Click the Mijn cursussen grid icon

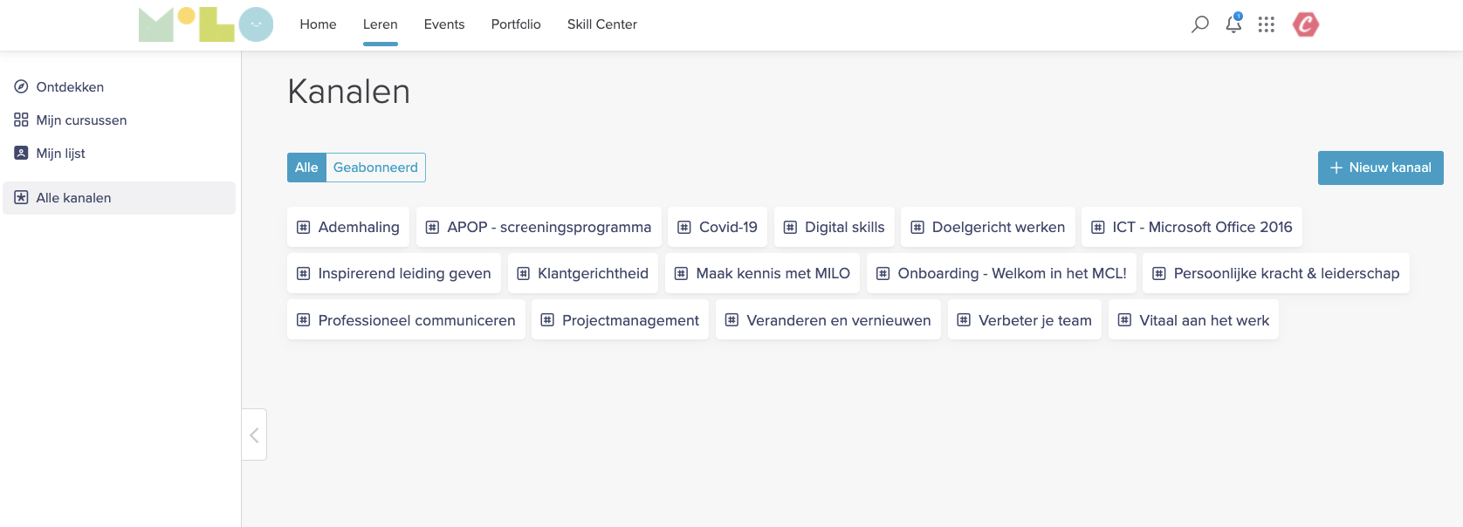click(x=22, y=120)
